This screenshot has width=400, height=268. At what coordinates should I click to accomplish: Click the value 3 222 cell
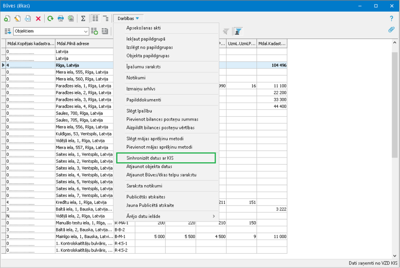pyautogui.click(x=272, y=209)
